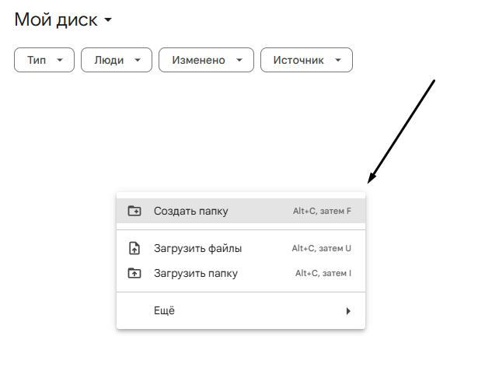The height and width of the screenshot is (378, 485).
Task: Click the Alt+C, затем U shortcut hint
Action: coord(321,248)
